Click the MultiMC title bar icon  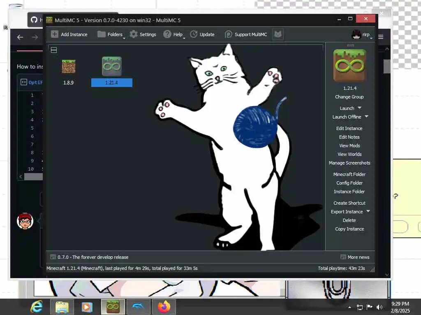coord(49,20)
